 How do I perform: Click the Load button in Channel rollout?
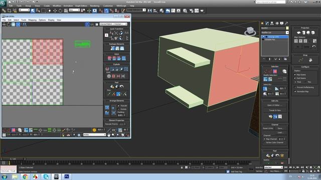280,132
